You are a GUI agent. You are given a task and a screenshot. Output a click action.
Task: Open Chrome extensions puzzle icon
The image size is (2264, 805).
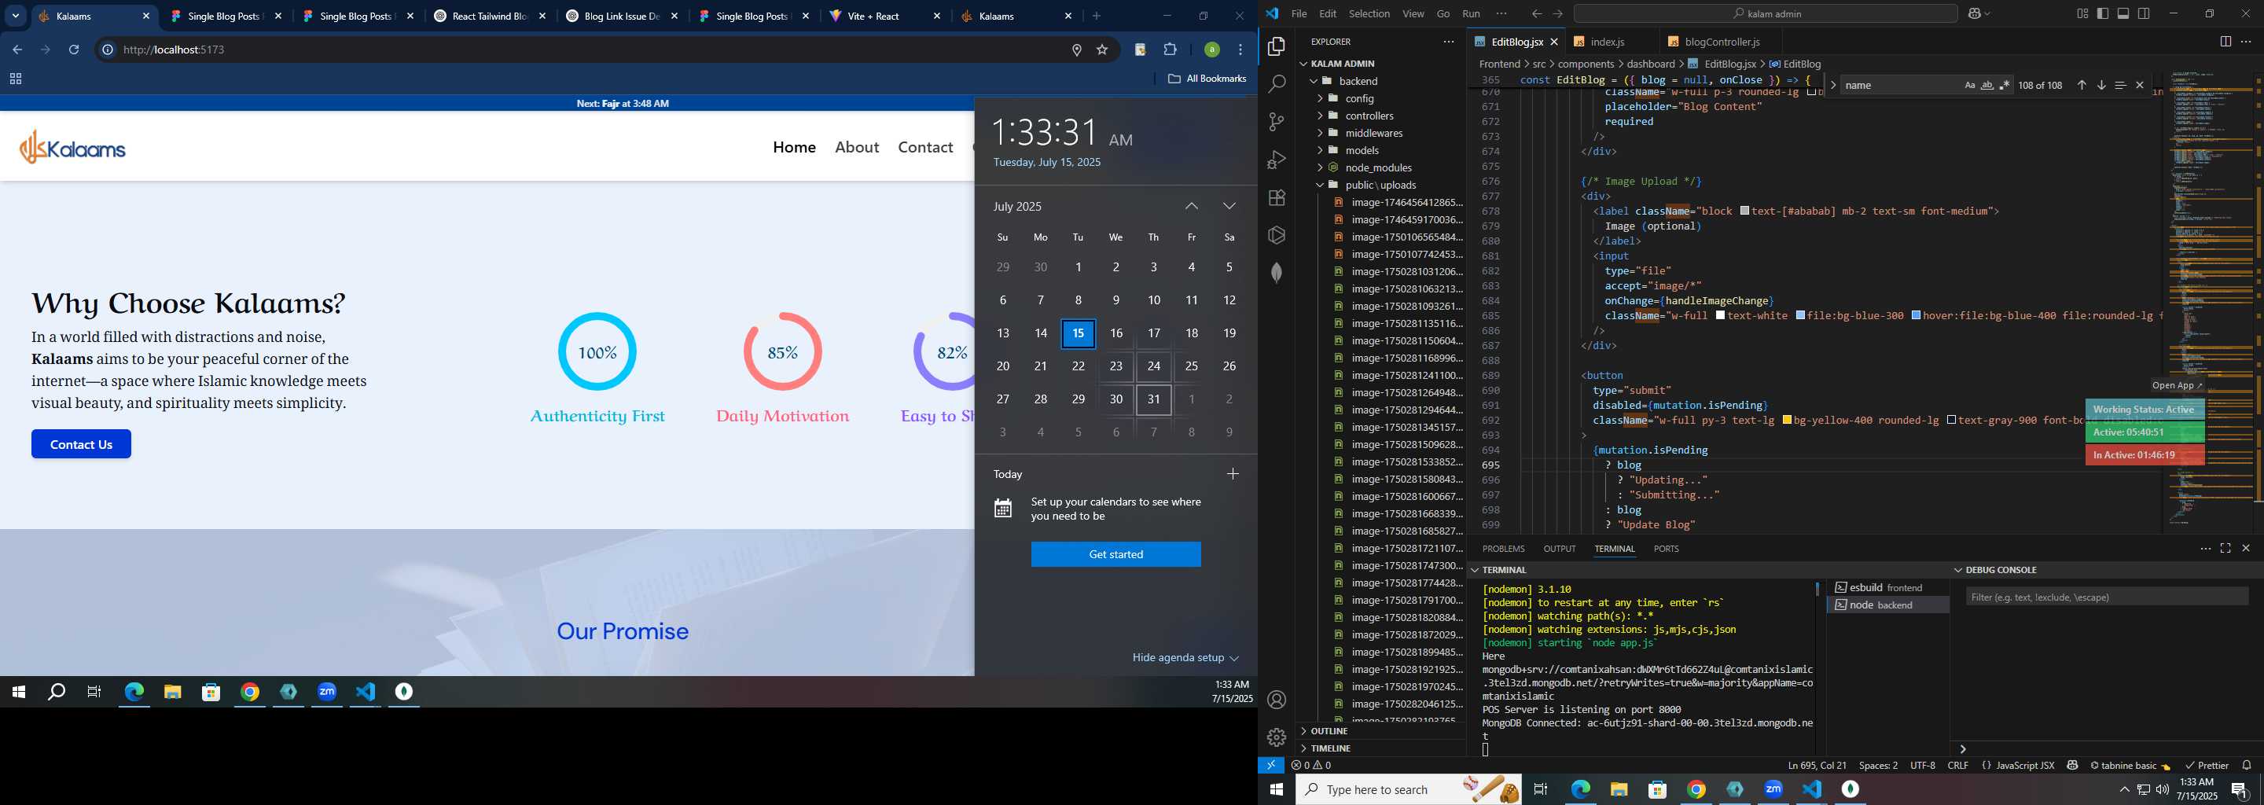pos(1170,50)
